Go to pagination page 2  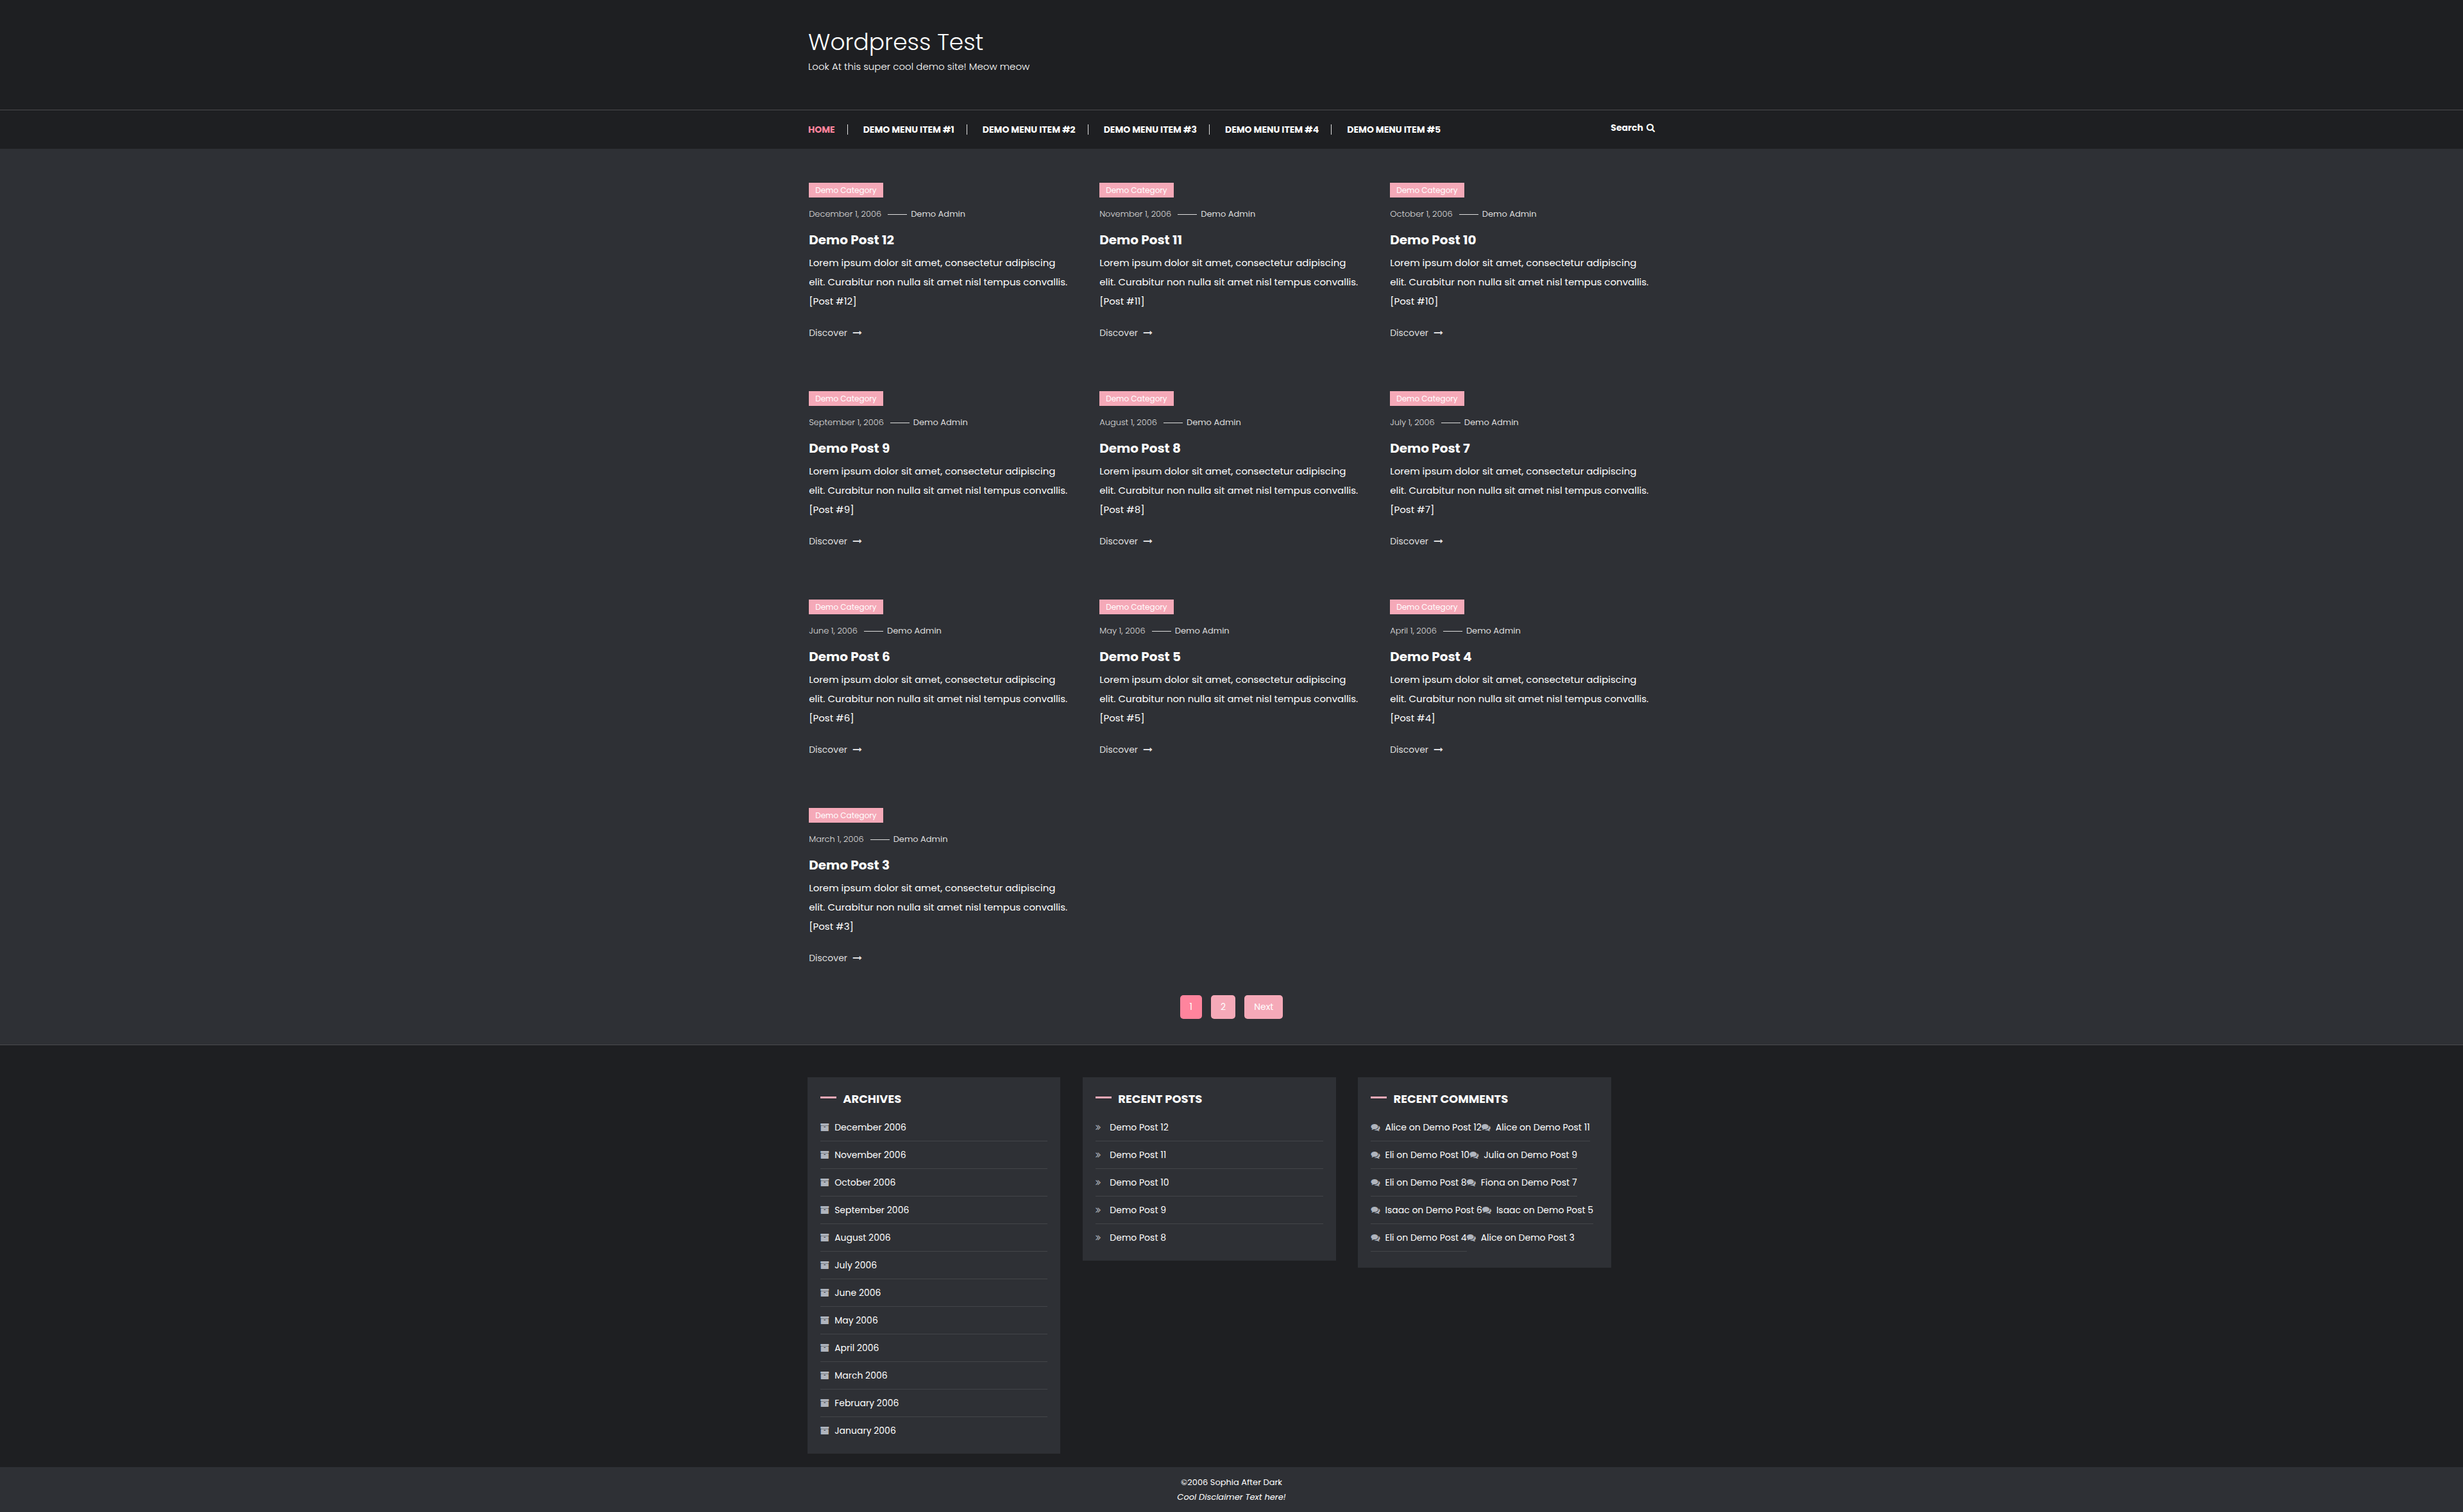coord(1222,1007)
